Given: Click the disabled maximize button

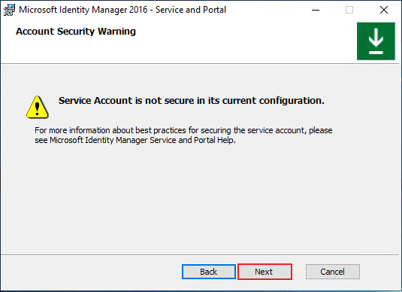Looking at the screenshot, I should pos(349,10).
